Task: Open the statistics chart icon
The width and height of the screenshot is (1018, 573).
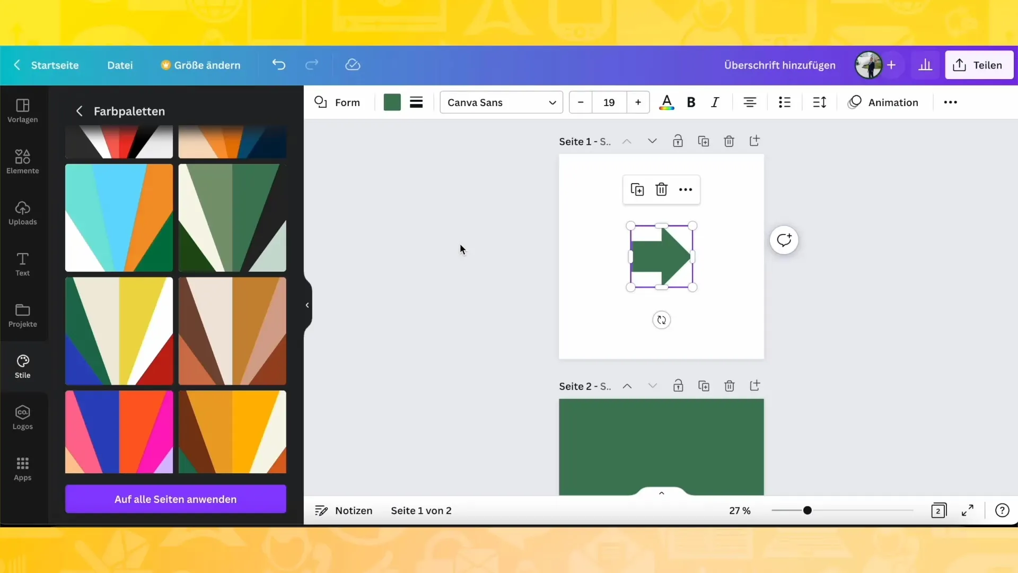Action: pyautogui.click(x=925, y=65)
